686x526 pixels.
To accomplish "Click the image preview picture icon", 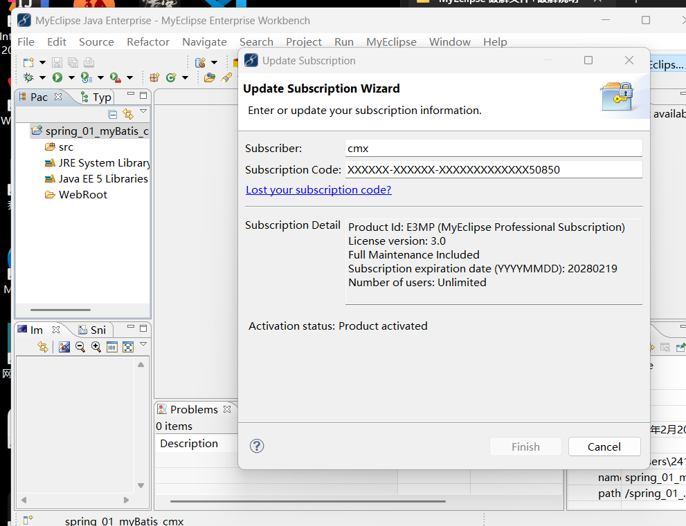I will 64,347.
